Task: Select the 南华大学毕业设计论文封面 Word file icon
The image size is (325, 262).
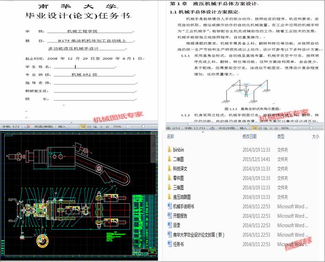Action: (170, 234)
